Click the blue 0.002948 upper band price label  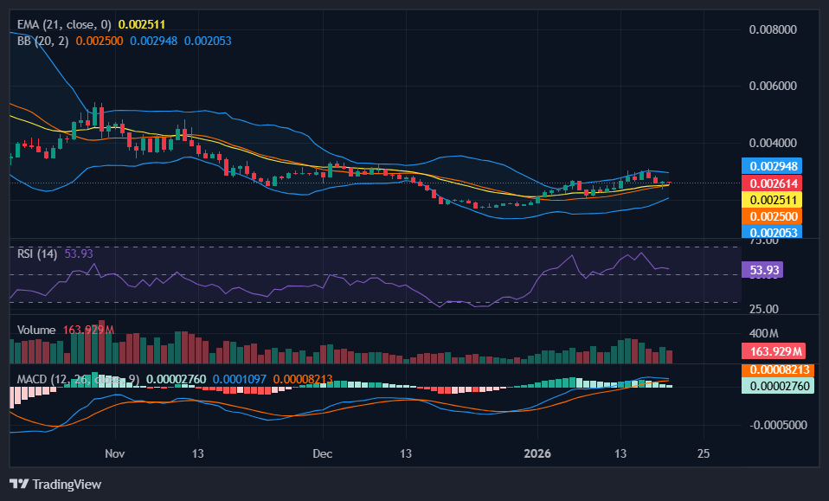point(771,166)
